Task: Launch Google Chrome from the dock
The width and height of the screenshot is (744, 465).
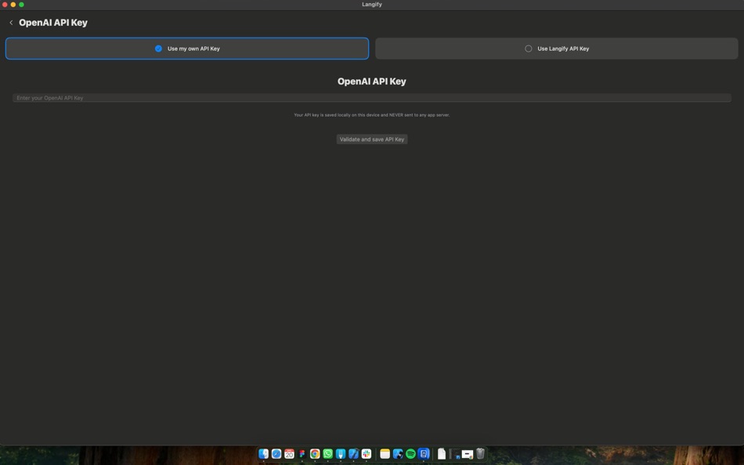Action: [315, 453]
